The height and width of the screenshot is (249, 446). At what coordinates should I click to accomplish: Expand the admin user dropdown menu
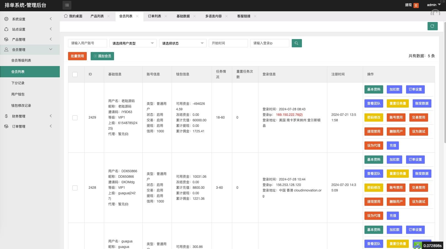click(434, 5)
